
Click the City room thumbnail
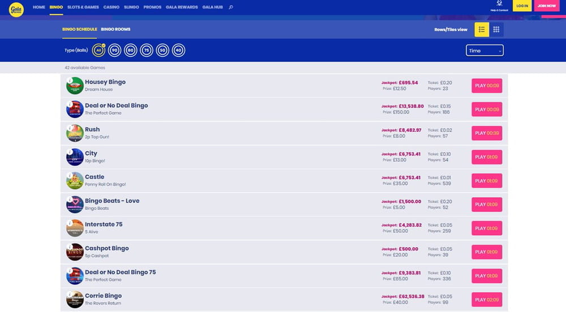point(75,157)
